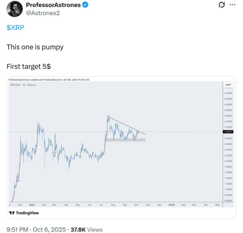Image resolution: width=243 pixels, height=233 pixels.
Task: Click the @Astrones2 handle
Action: point(43,13)
